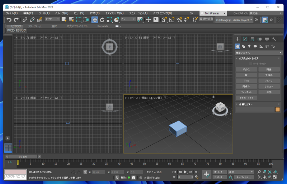The width and height of the screenshot is (287, 184).
Task: Open the orange object color swatch
Action: 277,109
